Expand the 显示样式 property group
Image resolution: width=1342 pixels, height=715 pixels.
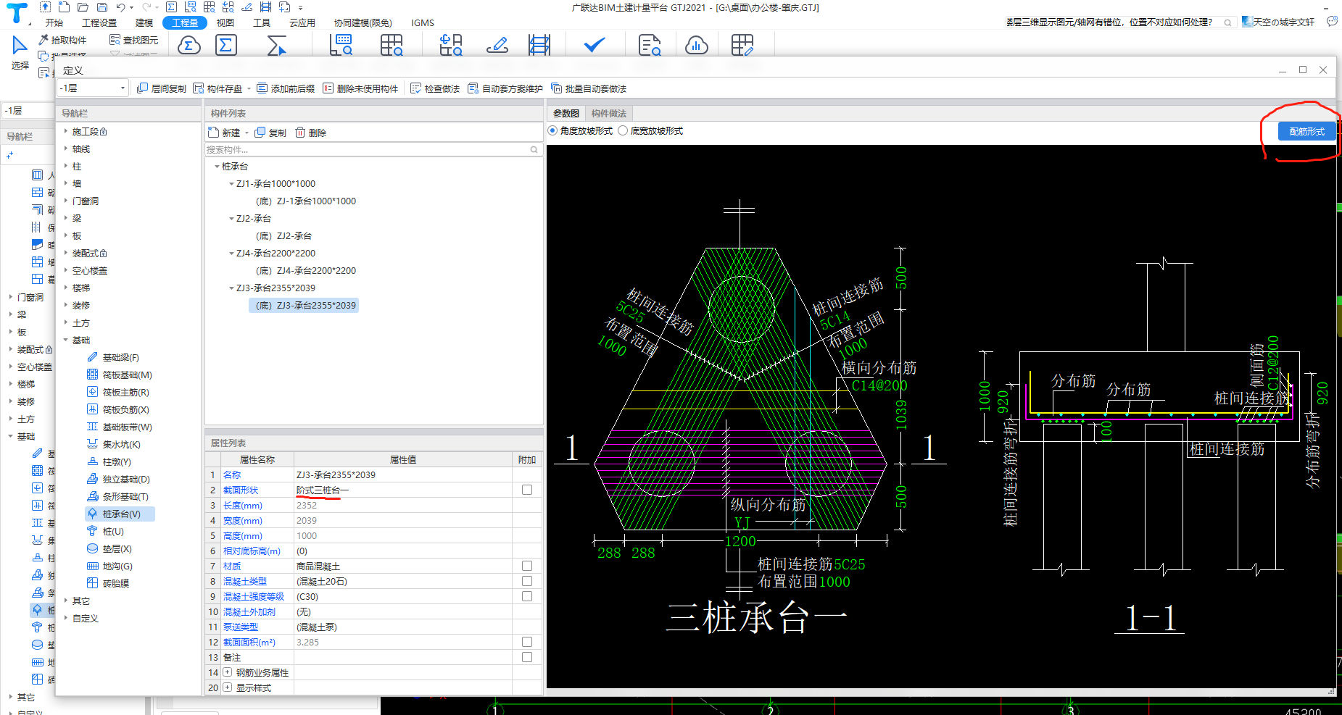point(228,687)
